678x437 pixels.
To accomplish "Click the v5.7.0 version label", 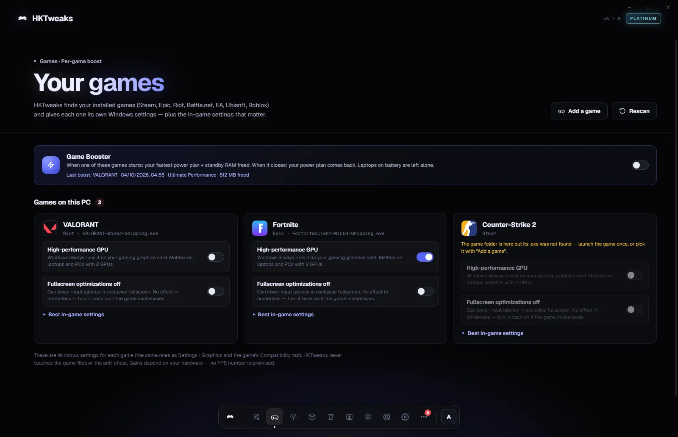I will [x=612, y=19].
